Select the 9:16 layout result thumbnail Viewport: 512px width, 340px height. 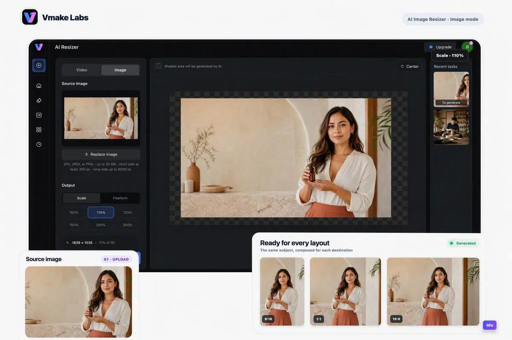point(282,291)
